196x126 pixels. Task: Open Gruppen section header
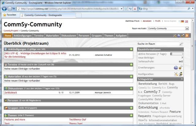(68, 108)
